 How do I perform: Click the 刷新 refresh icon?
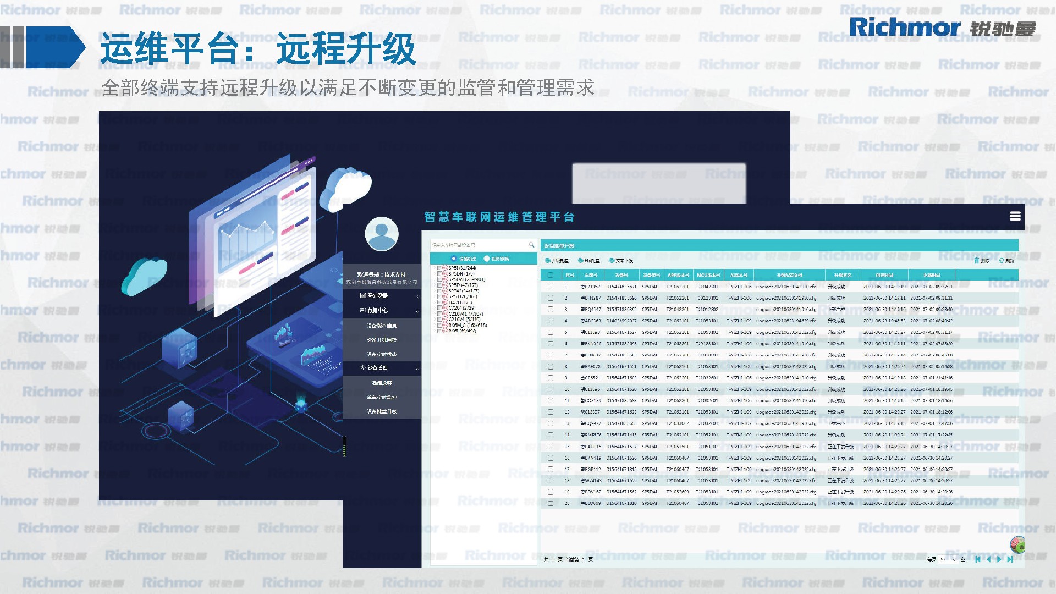click(x=1002, y=260)
